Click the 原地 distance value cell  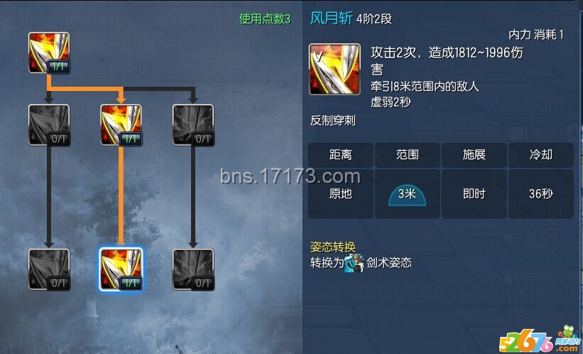341,193
